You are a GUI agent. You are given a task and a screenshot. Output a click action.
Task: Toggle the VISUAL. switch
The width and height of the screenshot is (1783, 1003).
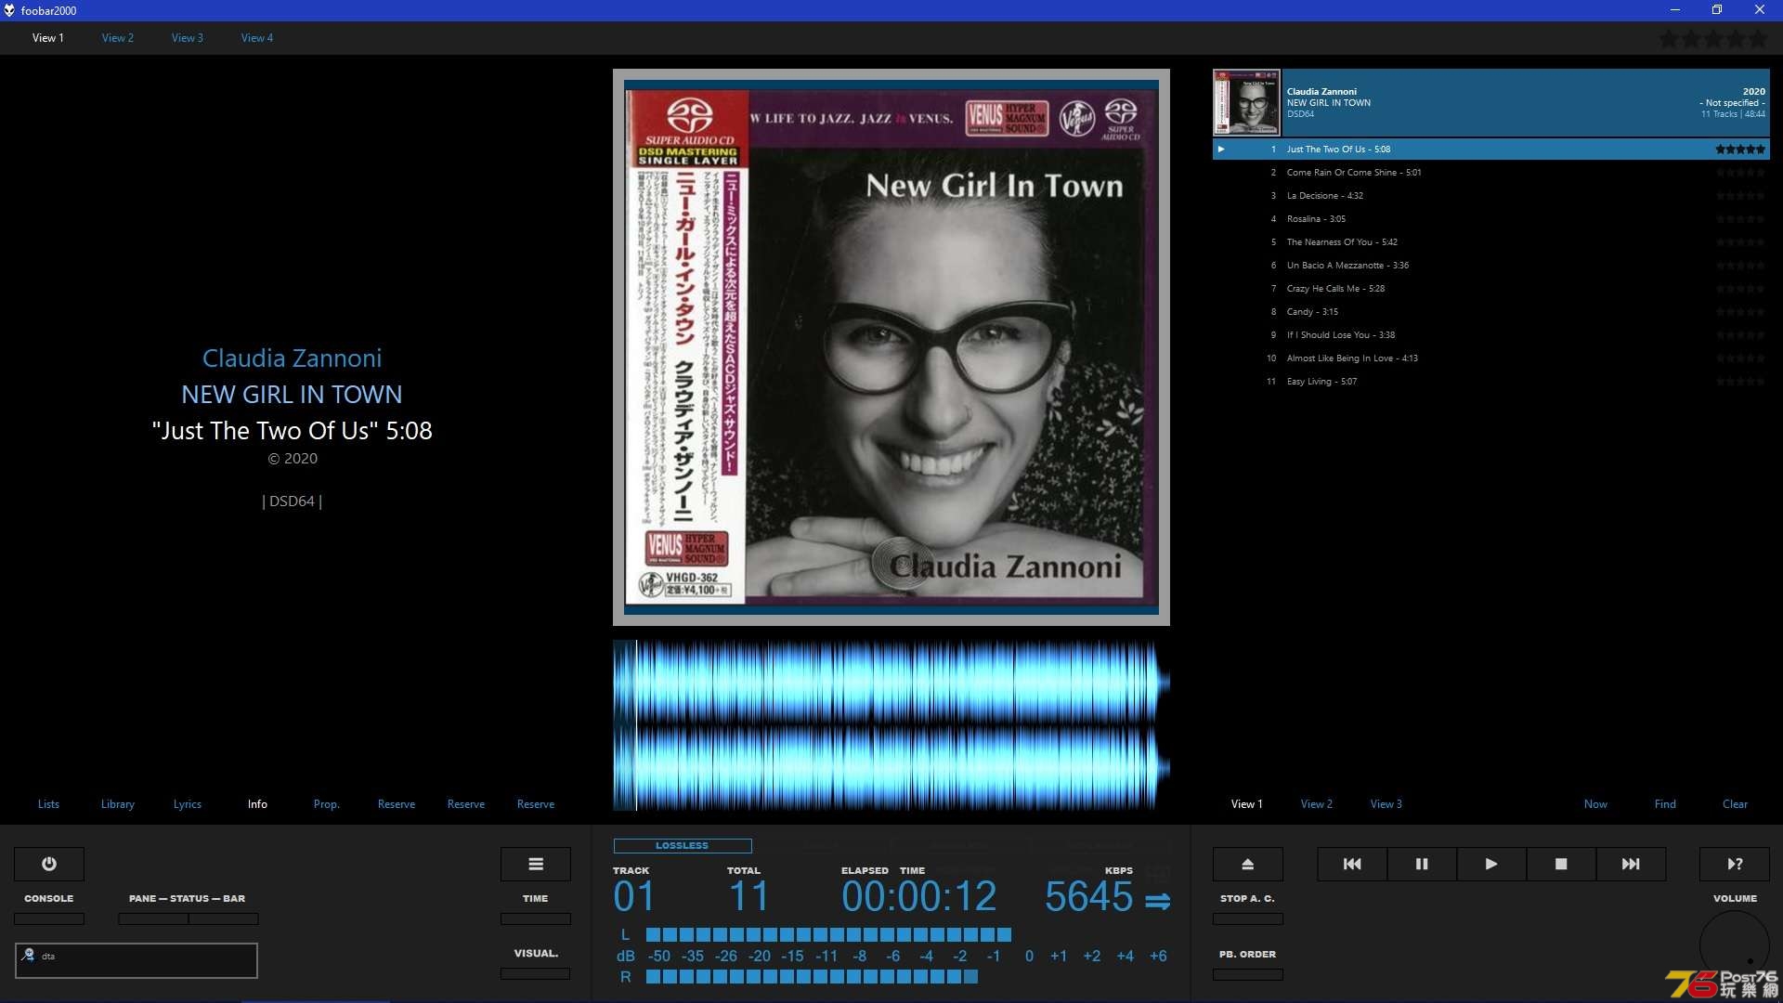pos(536,973)
